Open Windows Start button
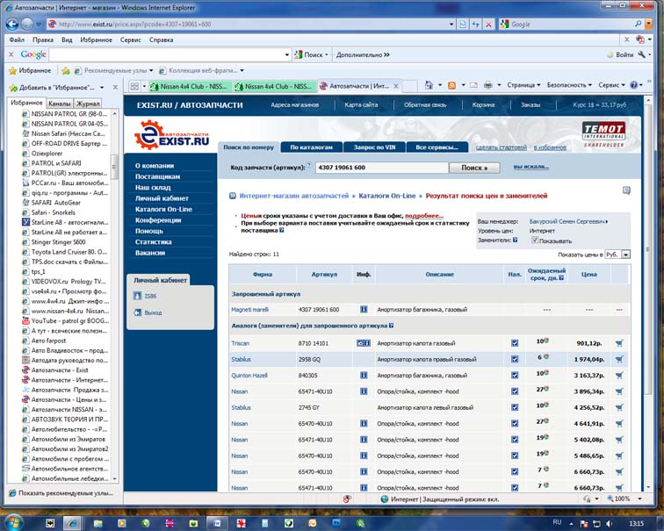Viewport: 664px width, 531px height. pos(13,523)
